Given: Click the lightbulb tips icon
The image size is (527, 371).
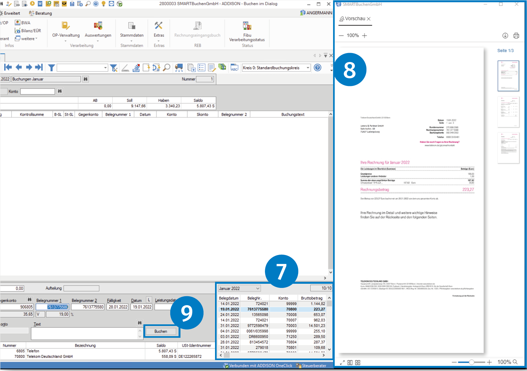Looking at the screenshot, I should [103, 4].
